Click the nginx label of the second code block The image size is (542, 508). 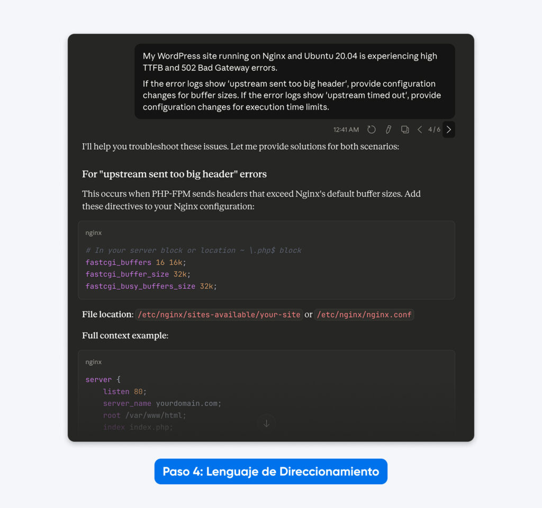point(93,362)
